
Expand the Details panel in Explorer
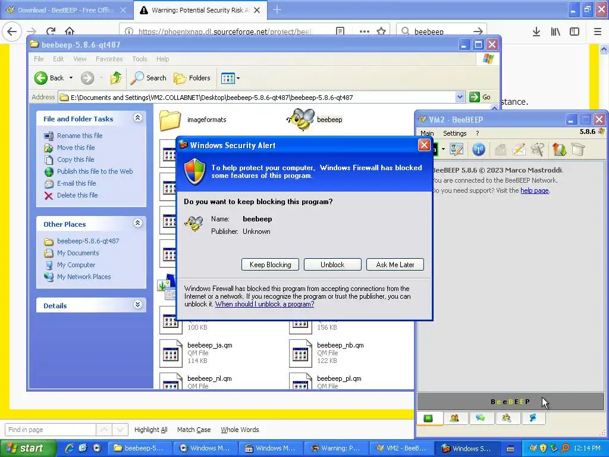pos(138,305)
